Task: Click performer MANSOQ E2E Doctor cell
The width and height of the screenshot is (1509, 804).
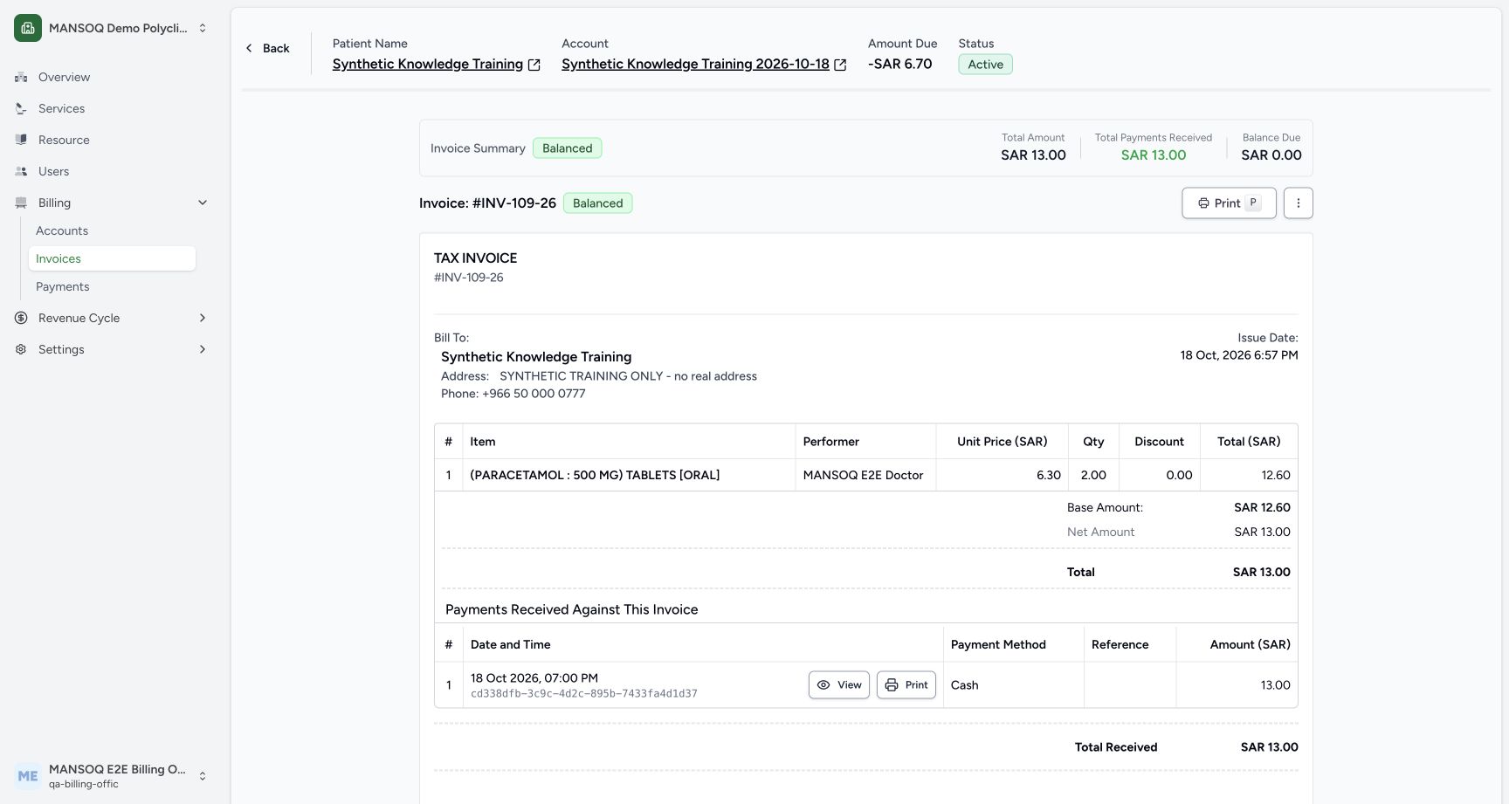Action: (865, 475)
